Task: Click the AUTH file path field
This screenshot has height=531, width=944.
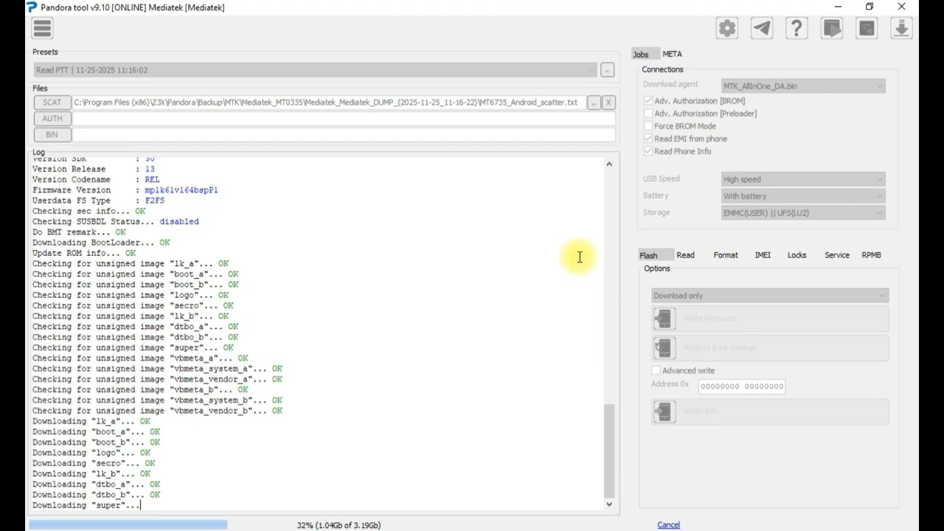Action: (x=344, y=119)
